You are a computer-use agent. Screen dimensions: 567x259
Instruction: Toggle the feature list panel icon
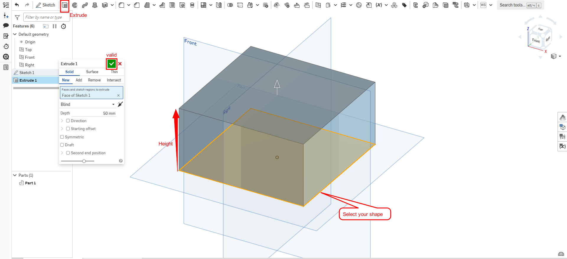6,5
